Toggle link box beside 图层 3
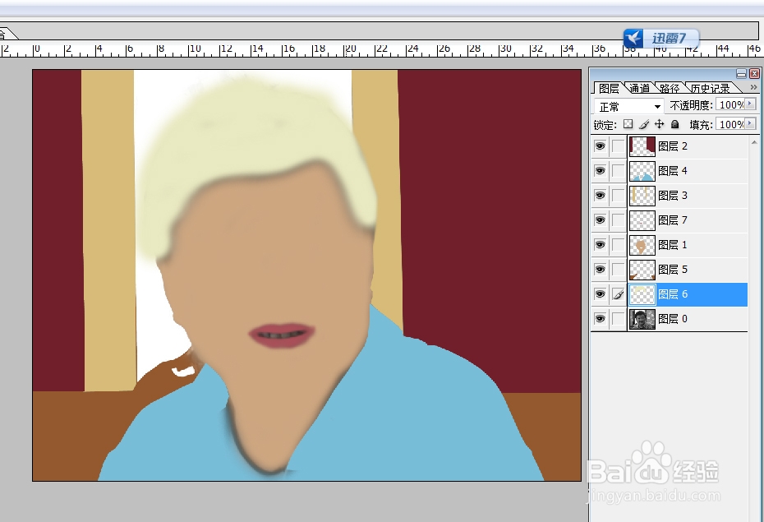Viewport: 764px width, 522px height. [x=618, y=196]
